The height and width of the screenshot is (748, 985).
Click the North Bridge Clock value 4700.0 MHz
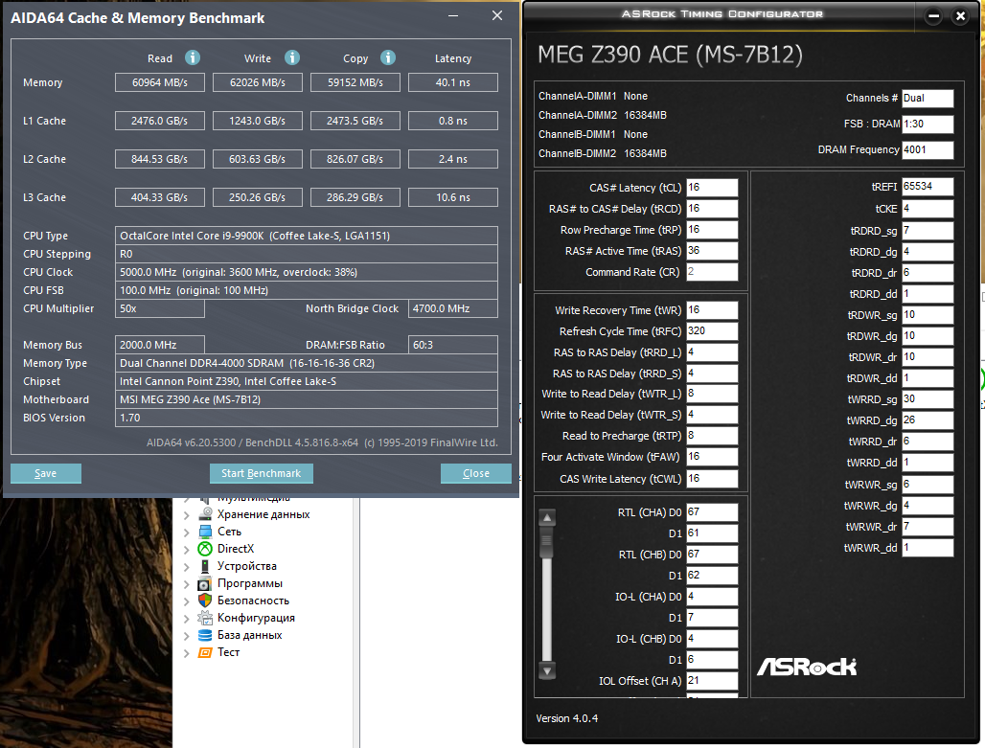coord(453,308)
